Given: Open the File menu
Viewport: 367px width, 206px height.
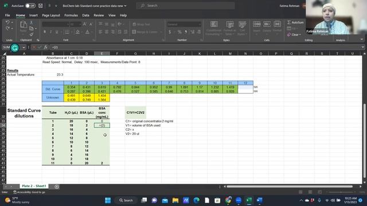Looking at the screenshot, I should click(7, 15).
